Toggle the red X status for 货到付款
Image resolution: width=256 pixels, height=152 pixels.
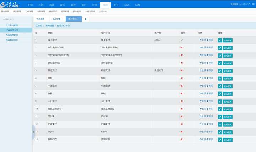pyautogui.click(x=182, y=140)
